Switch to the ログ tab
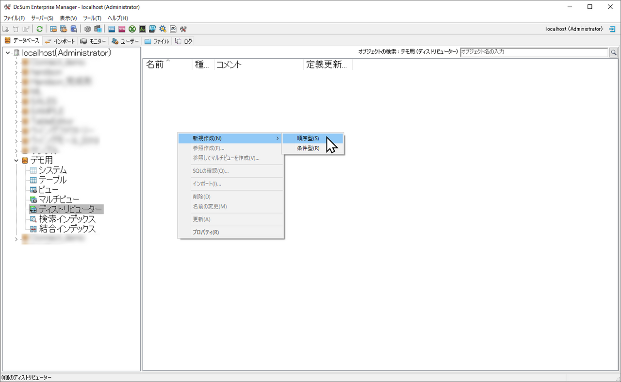This screenshot has width=621, height=382. click(183, 41)
